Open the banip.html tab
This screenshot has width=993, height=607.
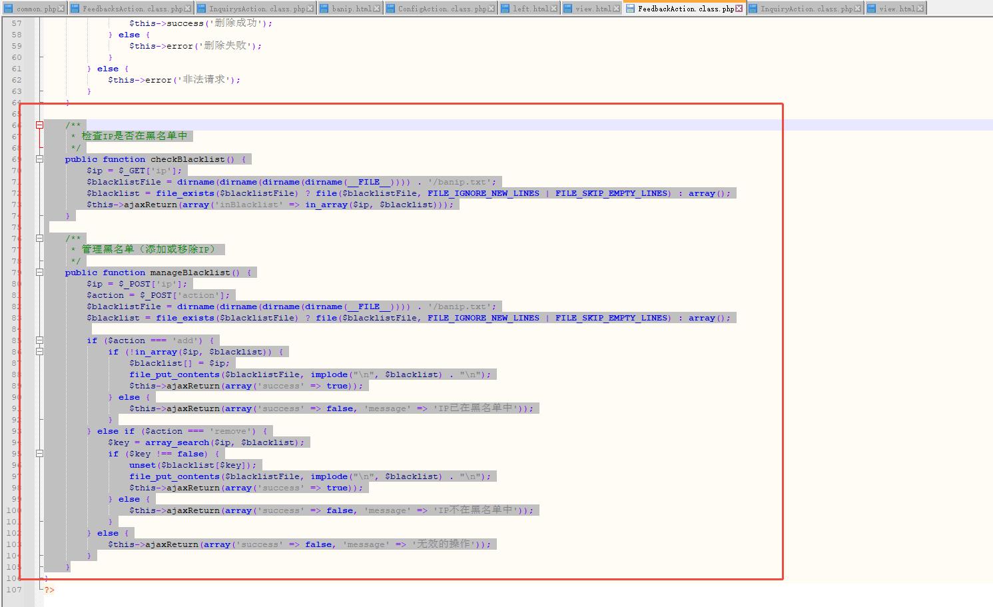click(x=351, y=9)
